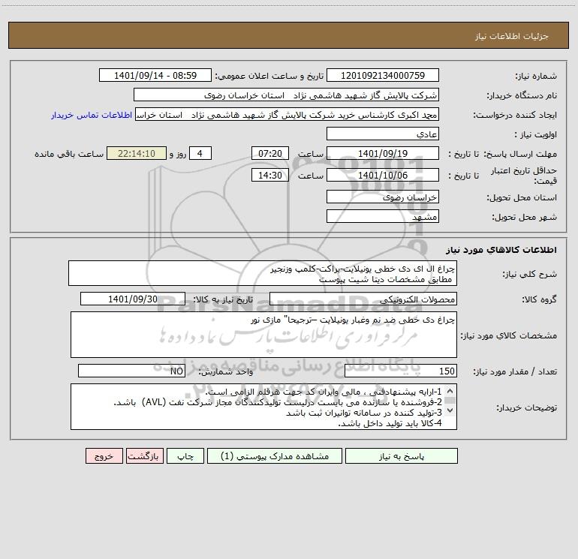Click the priority field showing عادي

(383, 134)
